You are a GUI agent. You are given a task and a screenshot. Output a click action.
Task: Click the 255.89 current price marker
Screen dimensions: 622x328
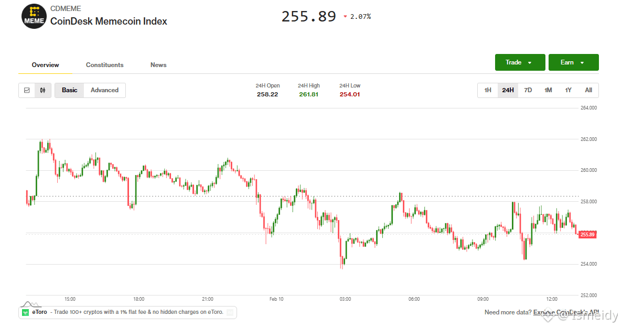[x=587, y=234]
